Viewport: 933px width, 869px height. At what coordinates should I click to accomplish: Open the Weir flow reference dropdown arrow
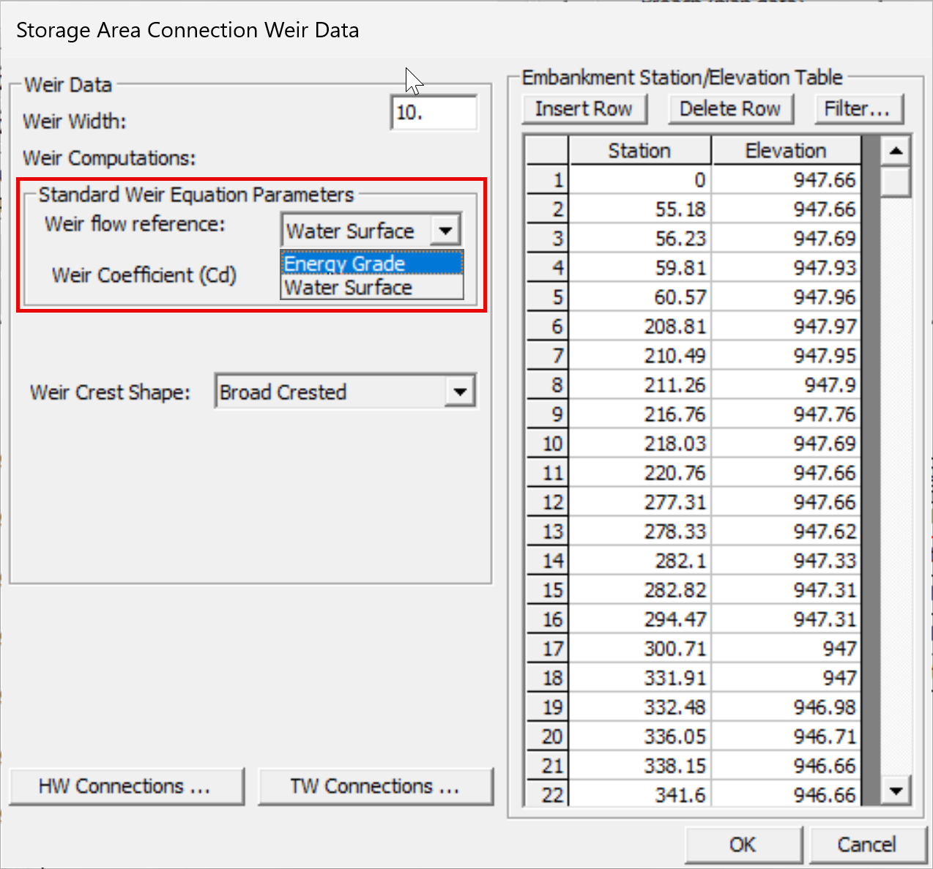[x=445, y=231]
